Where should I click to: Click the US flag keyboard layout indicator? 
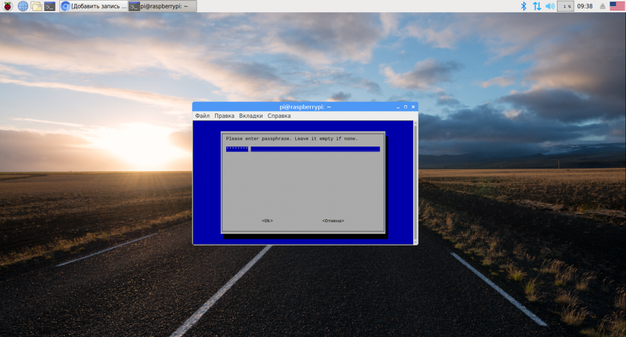click(x=617, y=6)
